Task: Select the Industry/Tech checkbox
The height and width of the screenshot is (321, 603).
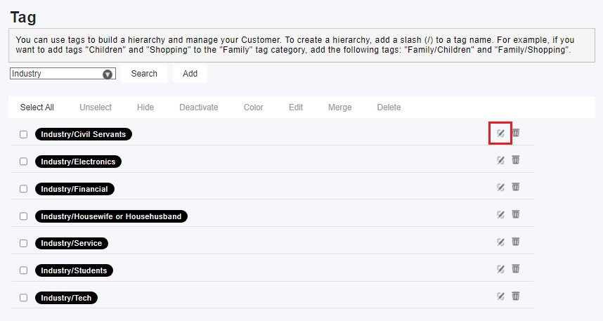Action: pos(23,298)
